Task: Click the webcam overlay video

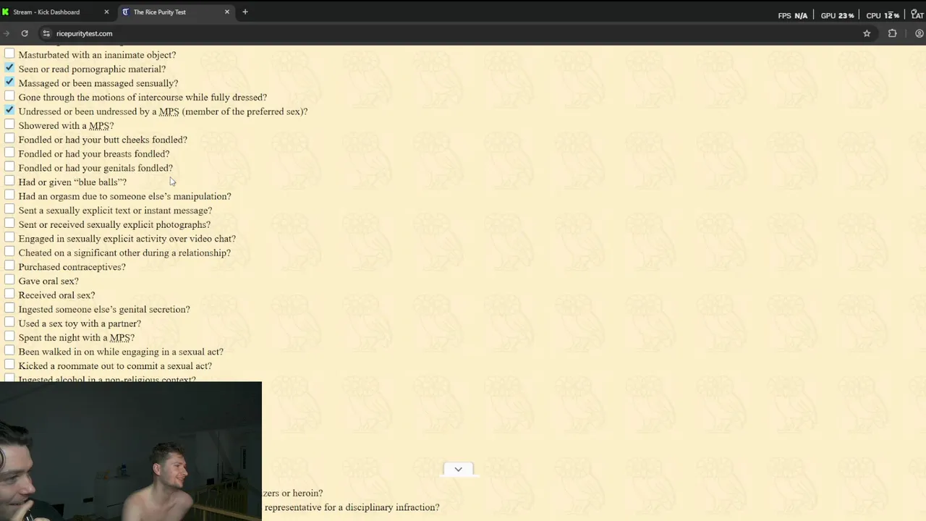Action: coord(130,452)
